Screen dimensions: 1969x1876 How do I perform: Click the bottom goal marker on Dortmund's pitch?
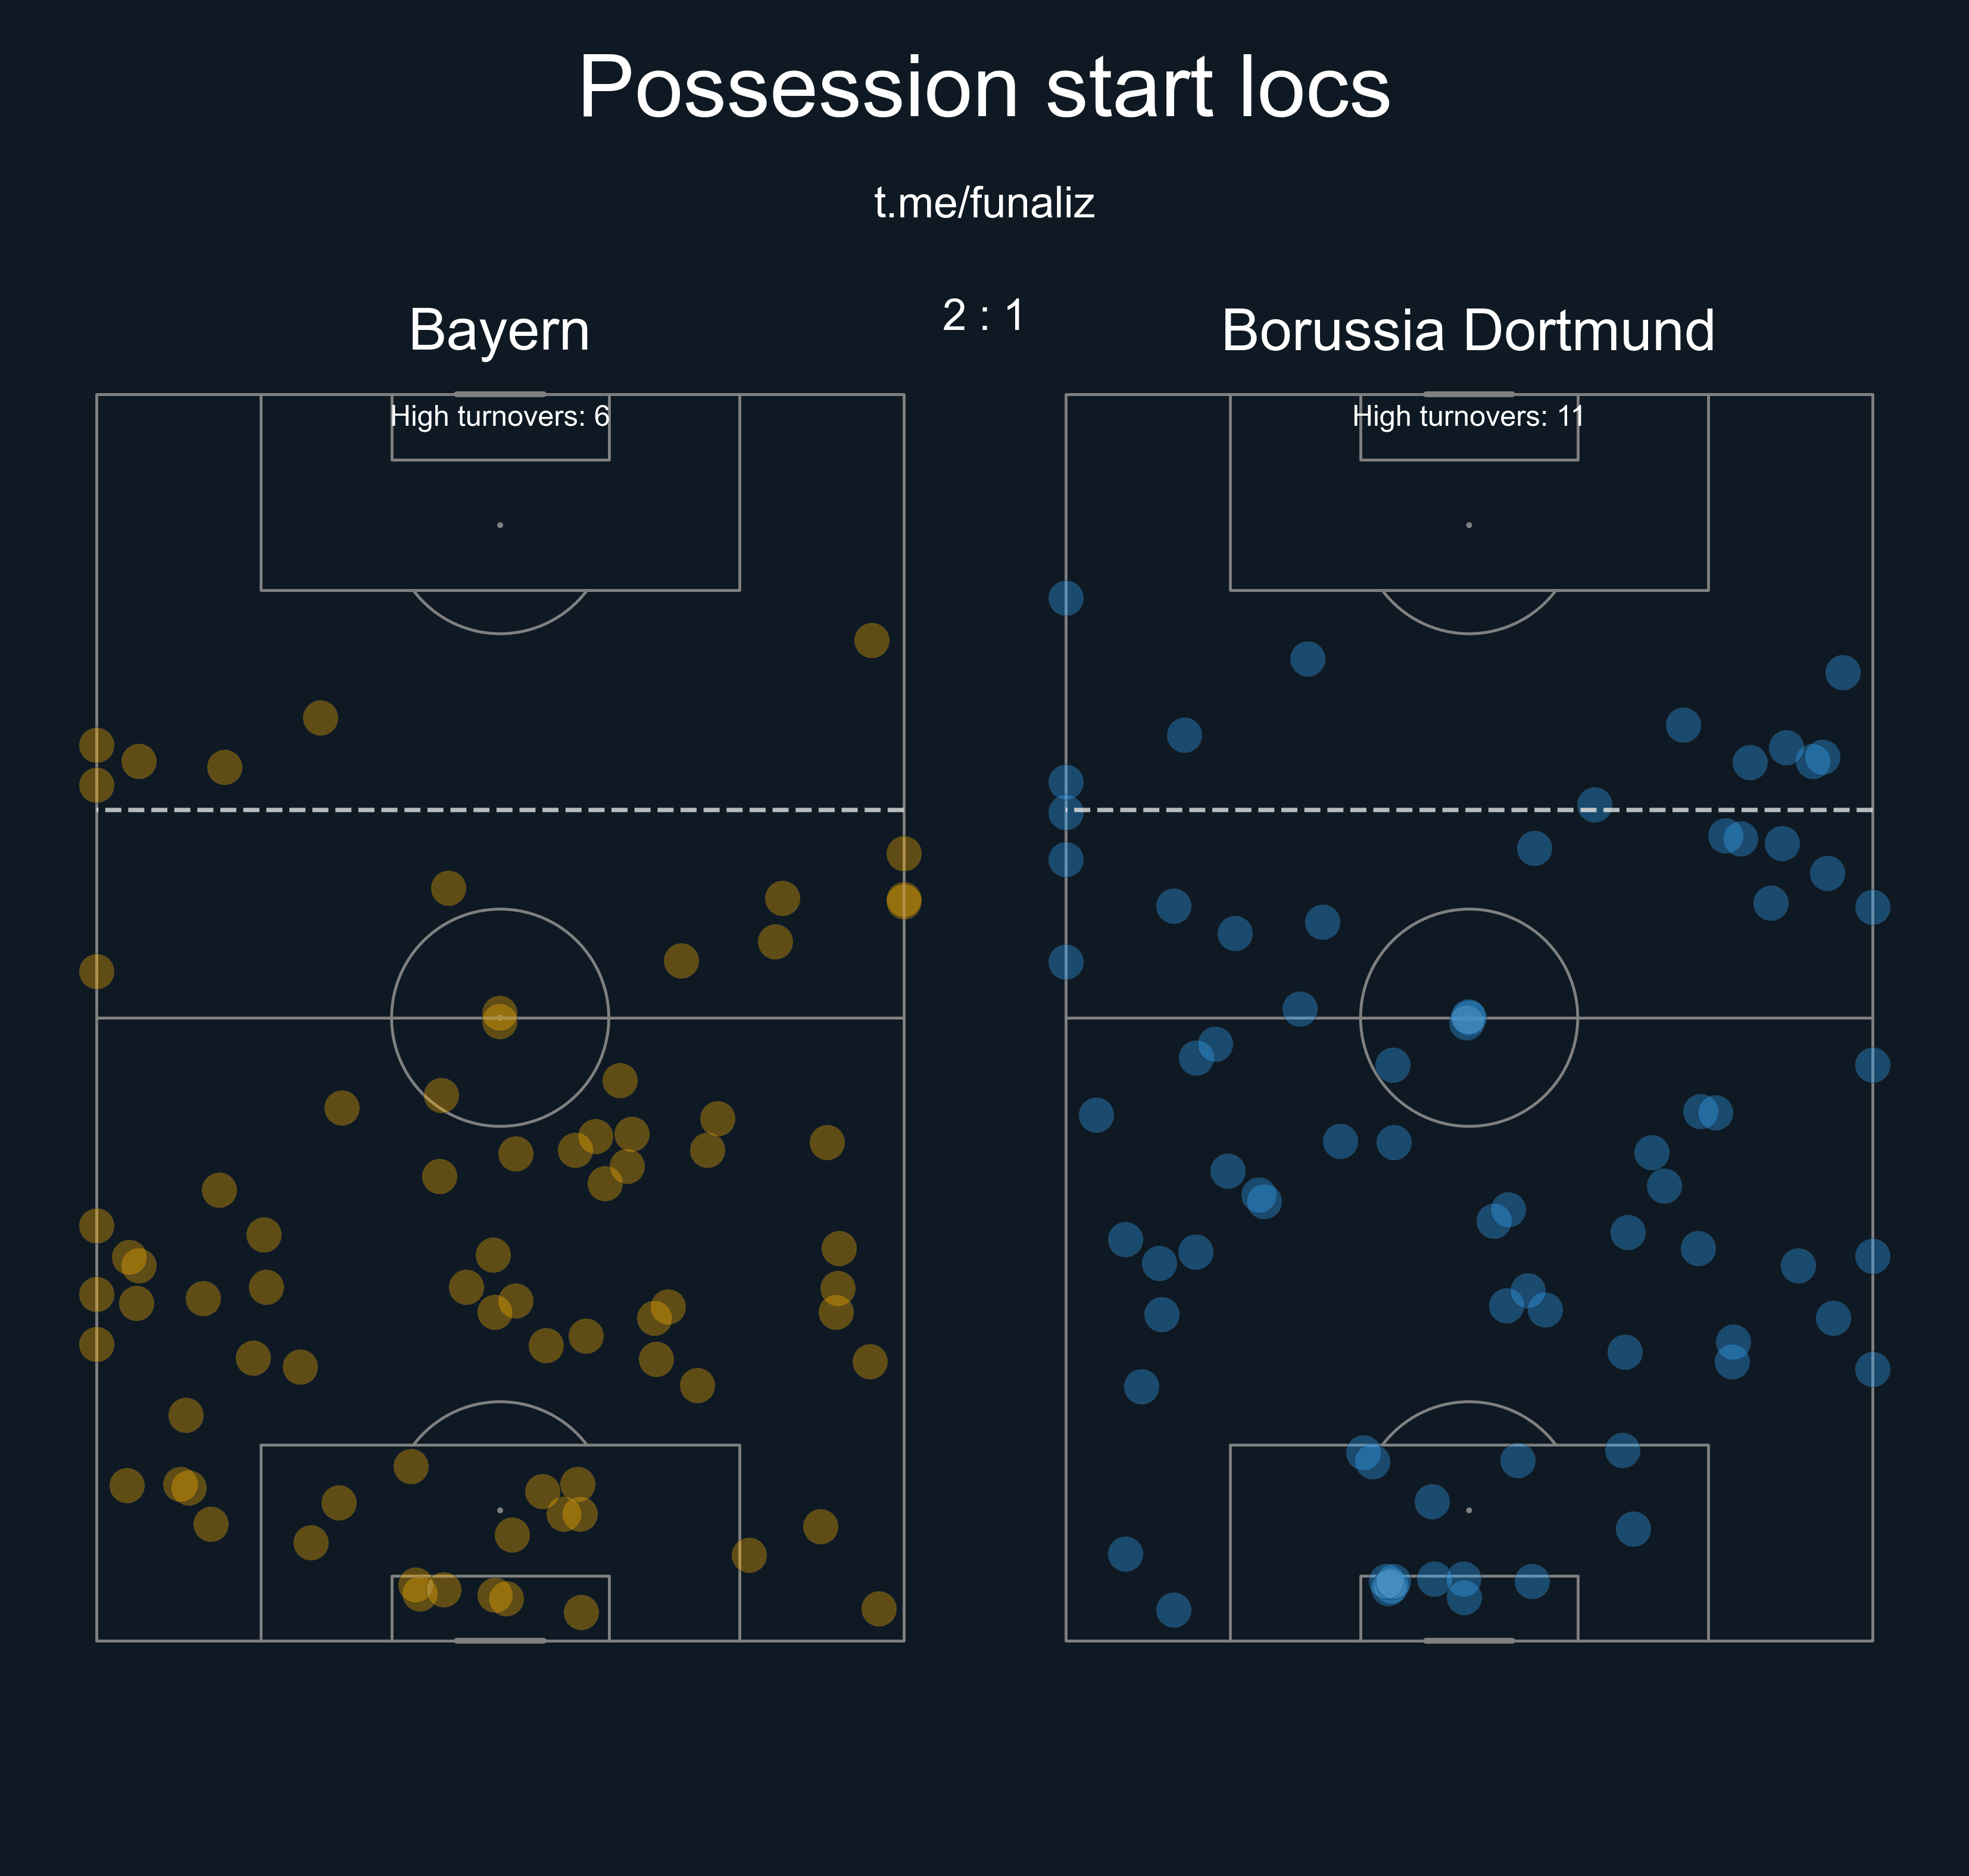pos(1468,1640)
